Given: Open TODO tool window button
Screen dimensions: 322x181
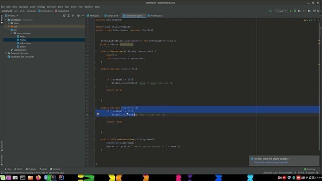Looking at the screenshot, I should tap(18, 169).
